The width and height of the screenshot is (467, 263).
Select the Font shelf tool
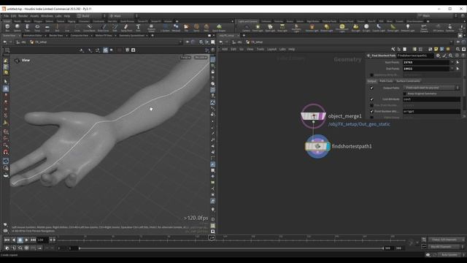[138, 28]
